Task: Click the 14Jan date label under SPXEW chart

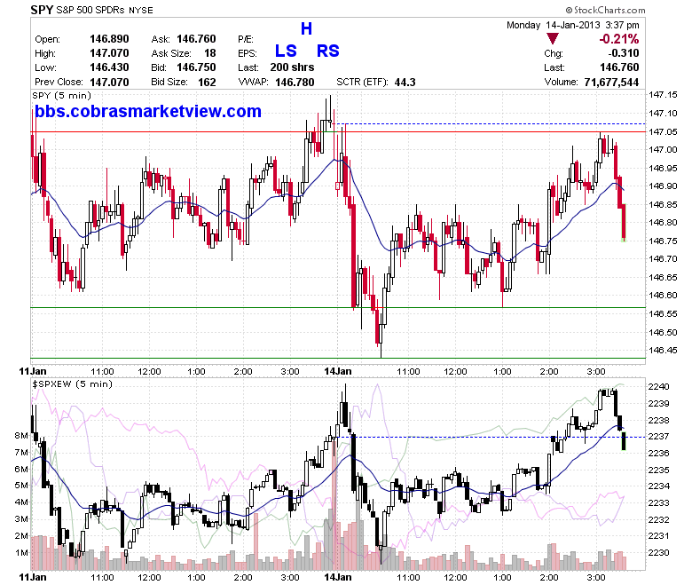Action: (338, 577)
